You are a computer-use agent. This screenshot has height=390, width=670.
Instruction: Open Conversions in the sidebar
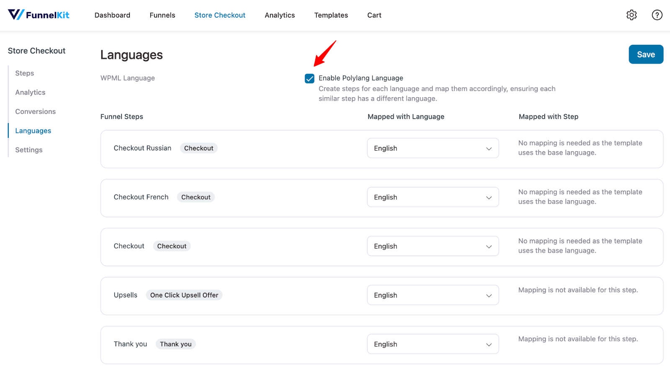pos(36,112)
